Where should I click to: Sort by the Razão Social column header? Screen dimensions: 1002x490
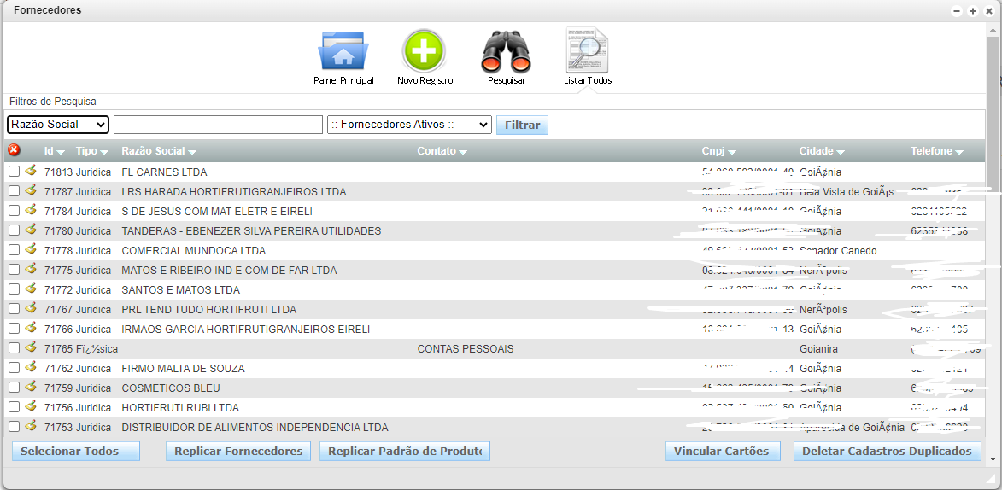pos(159,151)
